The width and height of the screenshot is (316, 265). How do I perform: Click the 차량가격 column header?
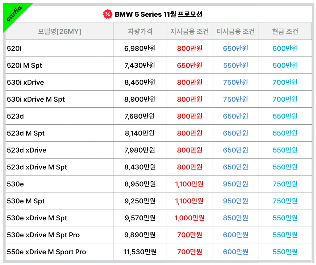[x=140, y=31]
